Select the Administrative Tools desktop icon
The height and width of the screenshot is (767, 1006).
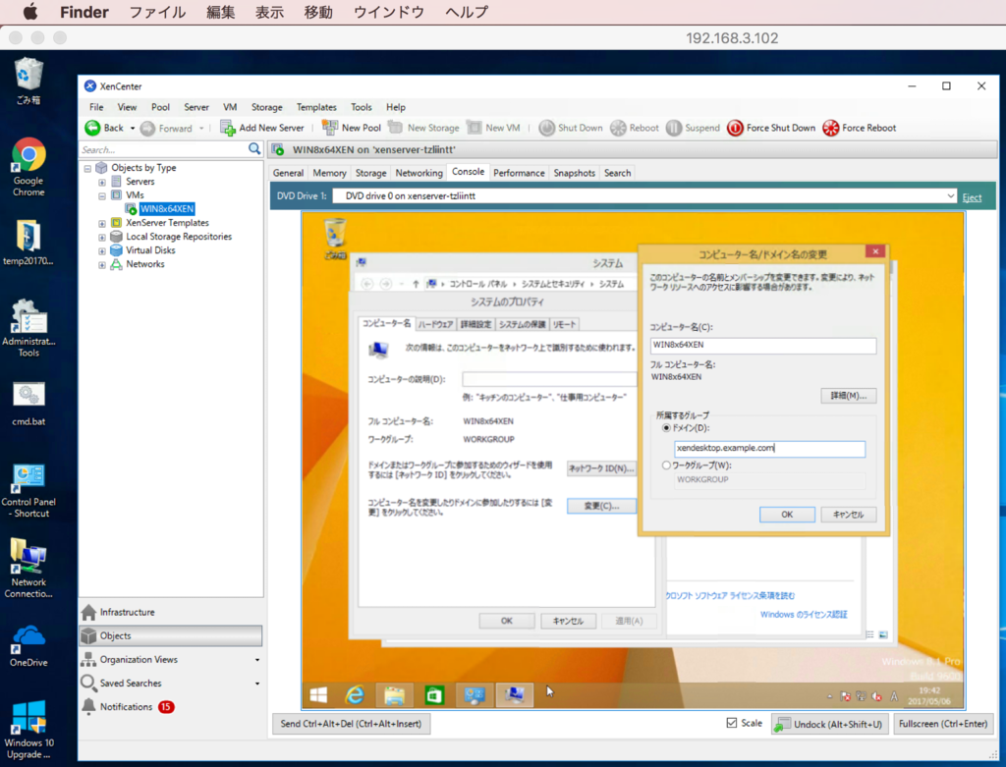pos(28,328)
